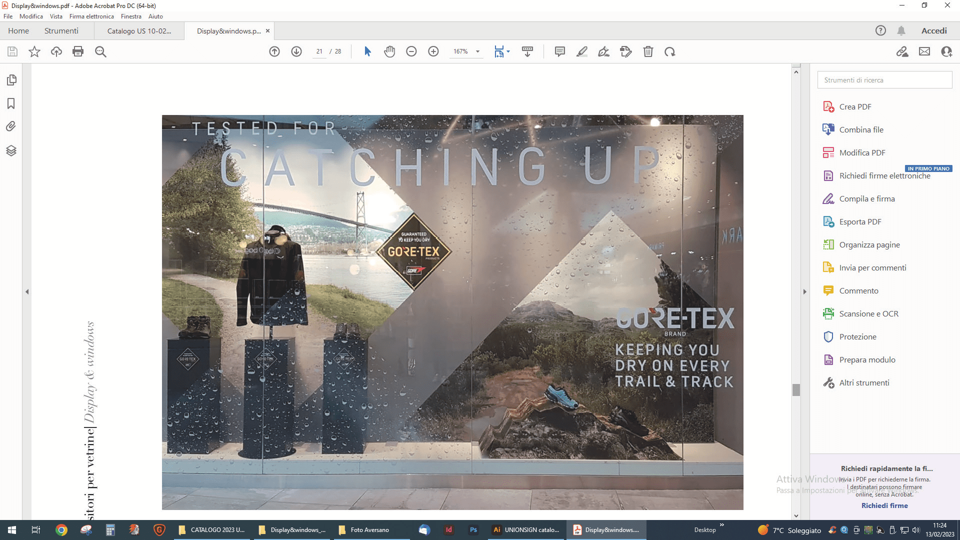Screen dimensions: 960x540
Task: Open the notifications bell
Action: [x=901, y=31]
